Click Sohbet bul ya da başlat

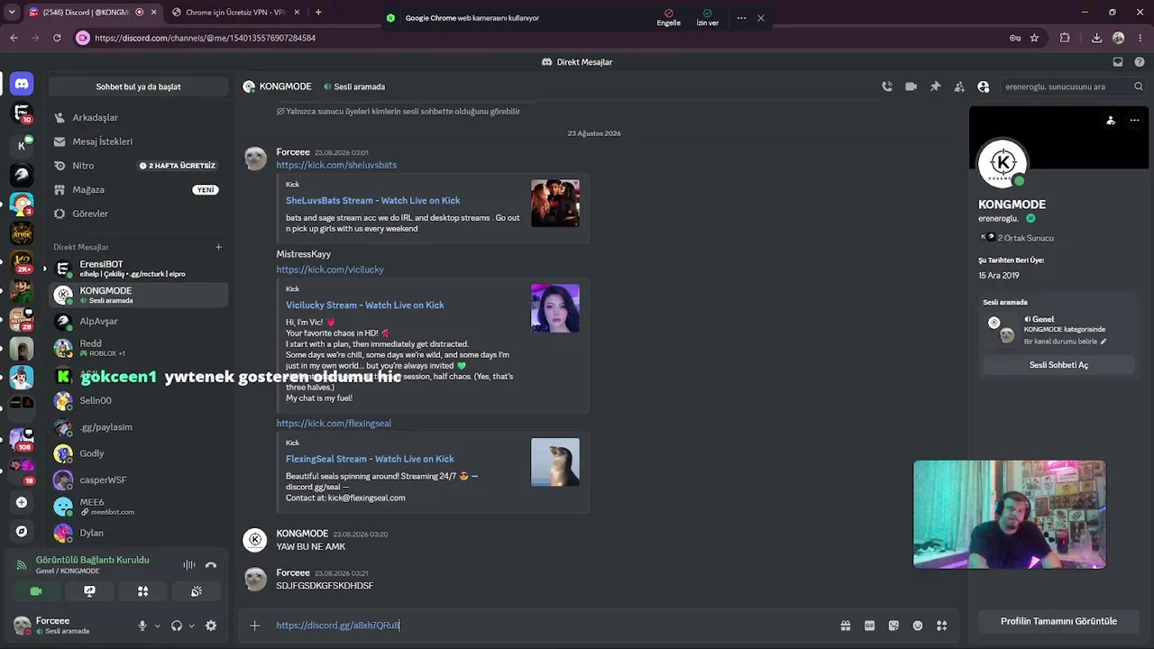pyautogui.click(x=138, y=87)
